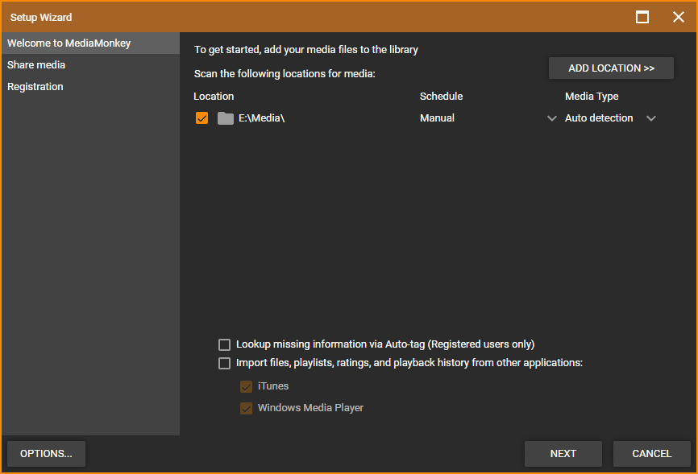Click the folder icon beside E:\Media\

point(225,118)
